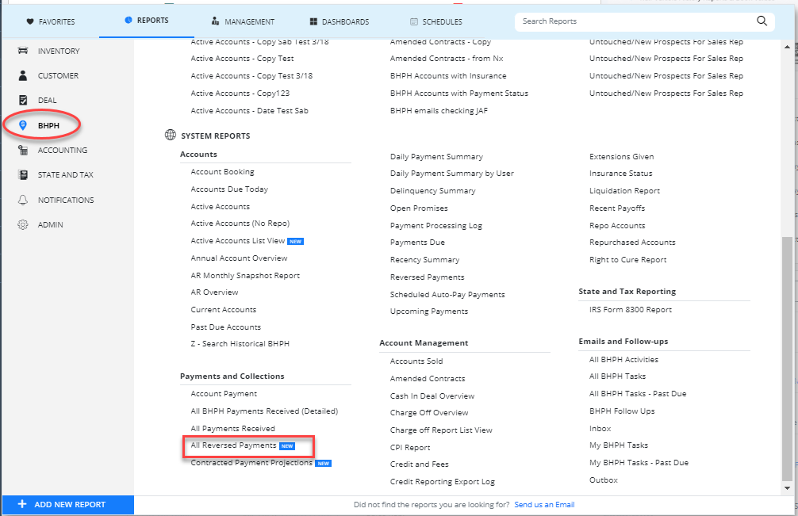This screenshot has width=798, height=516.
Task: Open the Delinquency Summary report
Action: click(x=432, y=191)
